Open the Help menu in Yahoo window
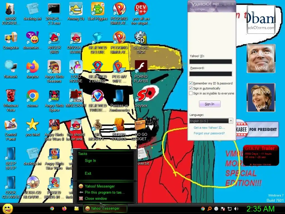Viewport: 285px width, 214px height. click(212, 9)
